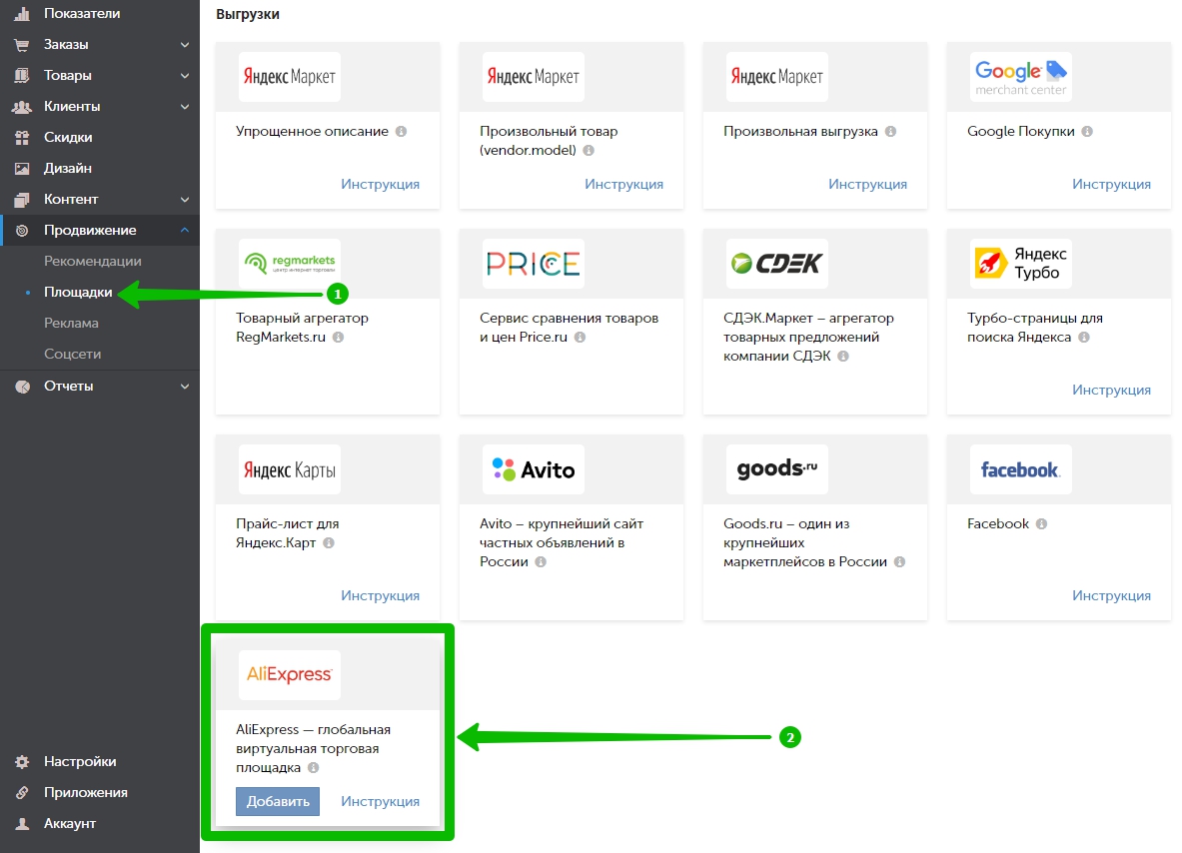Open Инструкция link for Google Покупки
The image size is (1182, 853).
pyautogui.click(x=1111, y=184)
